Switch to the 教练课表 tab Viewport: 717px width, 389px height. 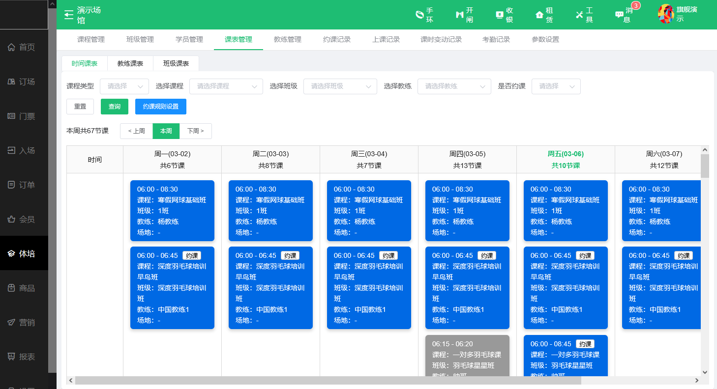(130, 63)
